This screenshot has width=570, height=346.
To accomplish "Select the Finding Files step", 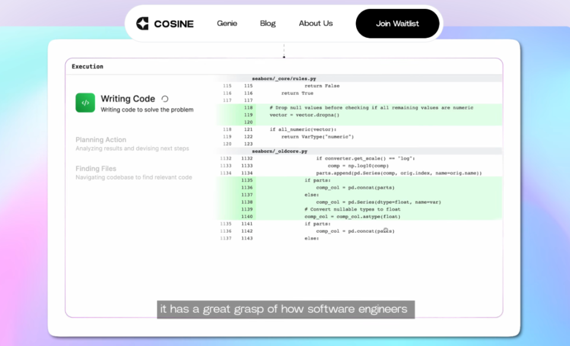I will point(96,169).
